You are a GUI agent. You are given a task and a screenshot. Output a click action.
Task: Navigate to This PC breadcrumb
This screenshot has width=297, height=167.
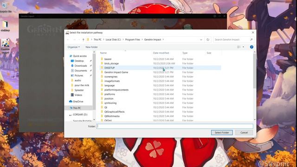[97, 39]
